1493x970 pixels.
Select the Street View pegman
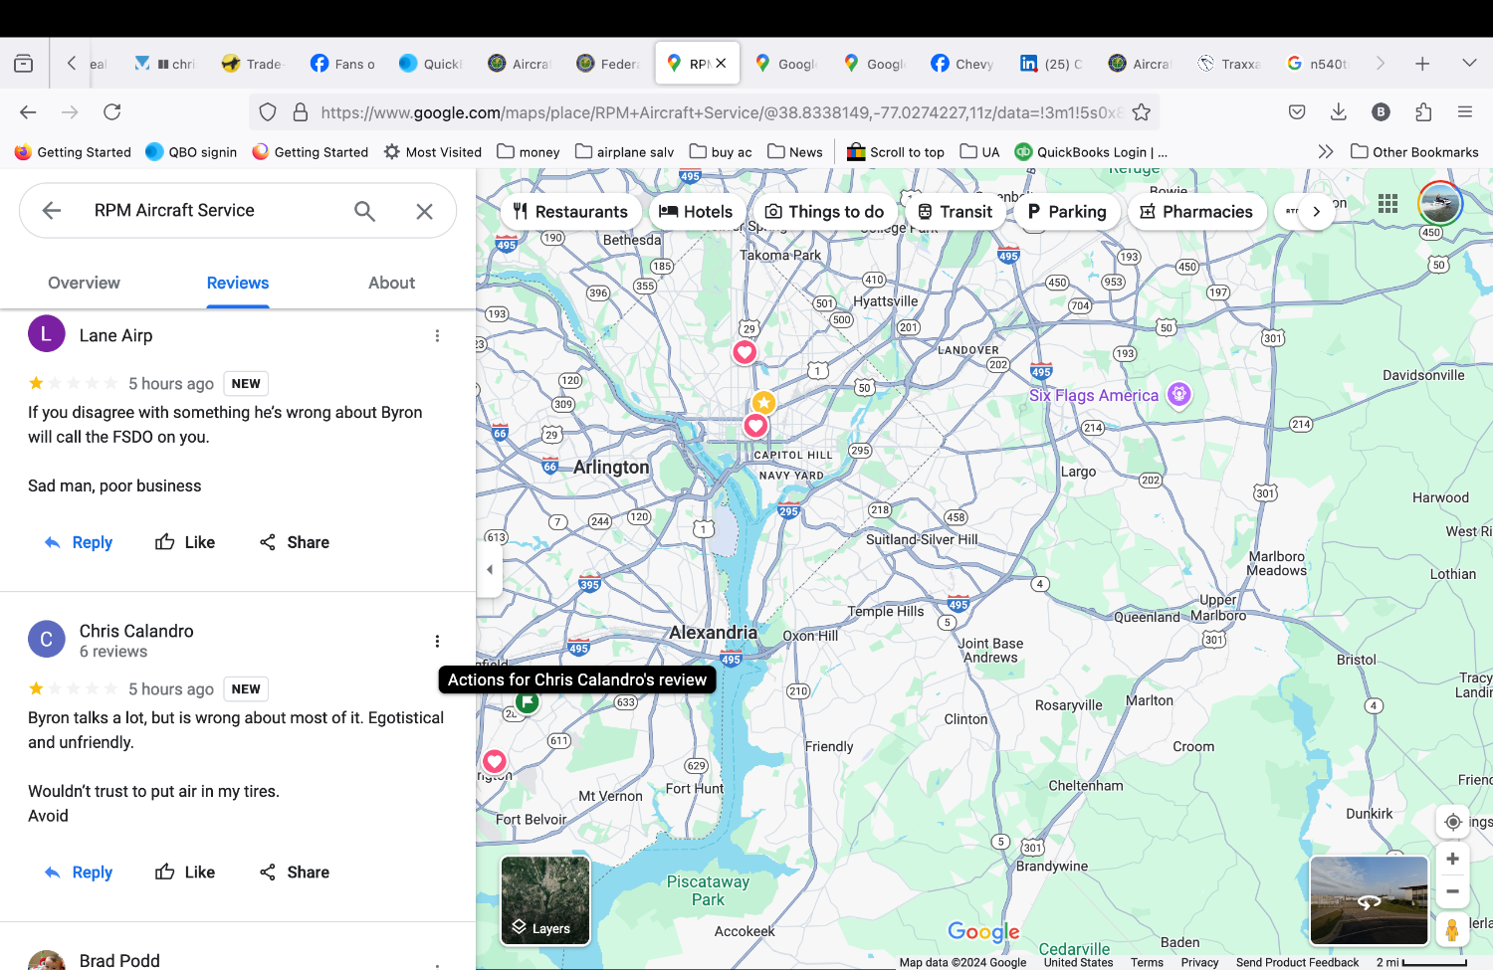coord(1452,930)
